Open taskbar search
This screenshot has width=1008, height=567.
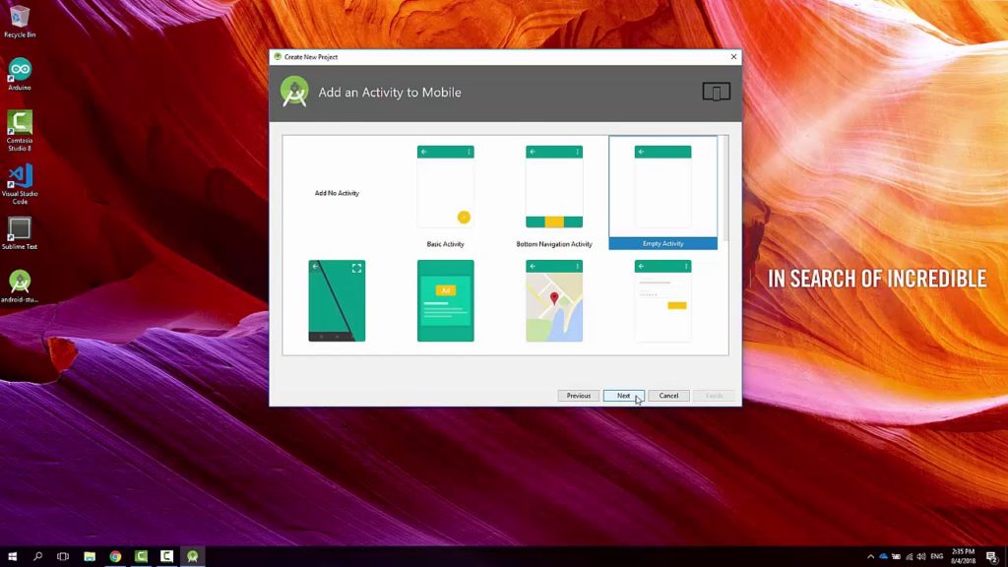[37, 556]
